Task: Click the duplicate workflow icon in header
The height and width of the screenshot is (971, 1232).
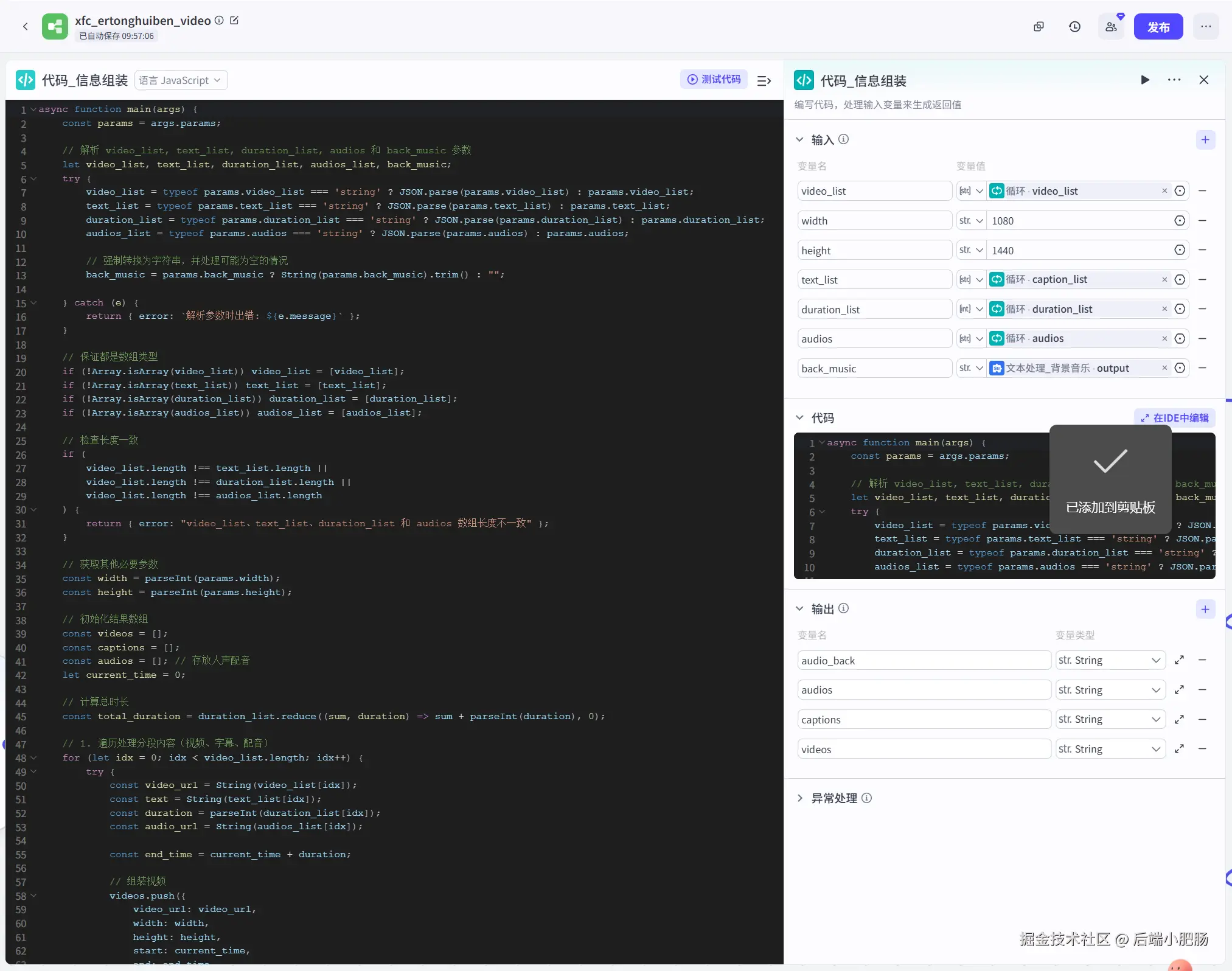Action: click(x=1039, y=27)
